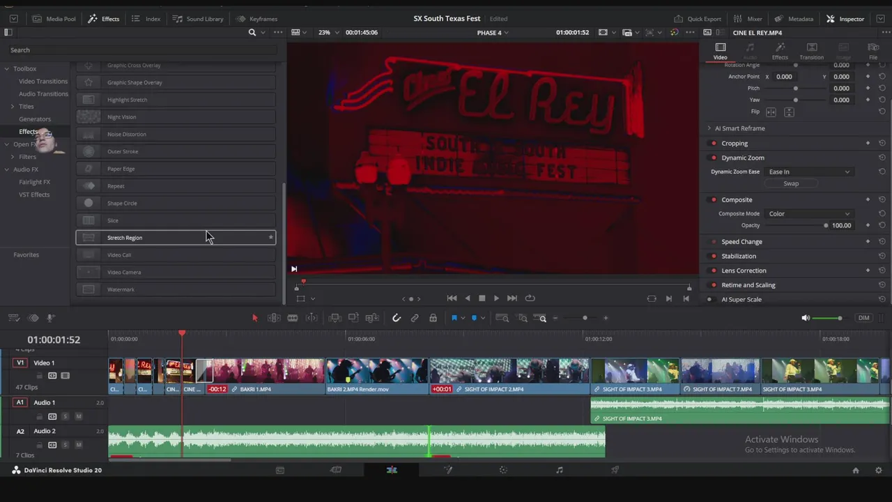Screen dimensions: 892x502
Task: Open the Dynamic Zoom Ease dropdown
Action: coord(808,172)
